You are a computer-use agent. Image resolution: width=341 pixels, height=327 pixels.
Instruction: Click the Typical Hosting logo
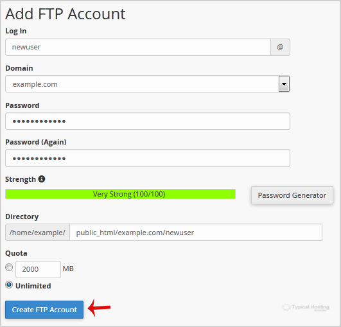306,308
